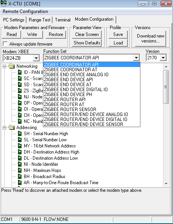The width and height of the screenshot is (173, 224).
Task: Collapse the Networking tree group
Action: pos(5,66)
